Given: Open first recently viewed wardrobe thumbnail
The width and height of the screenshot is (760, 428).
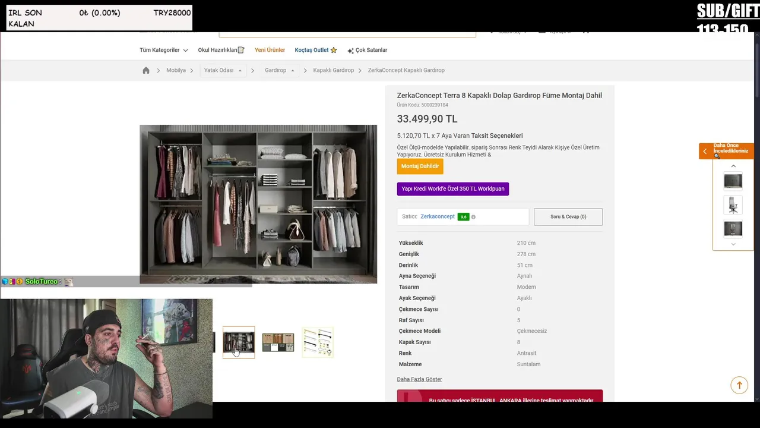Looking at the screenshot, I should [733, 181].
